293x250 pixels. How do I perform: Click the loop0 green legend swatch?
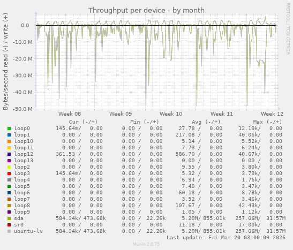(9, 128)
